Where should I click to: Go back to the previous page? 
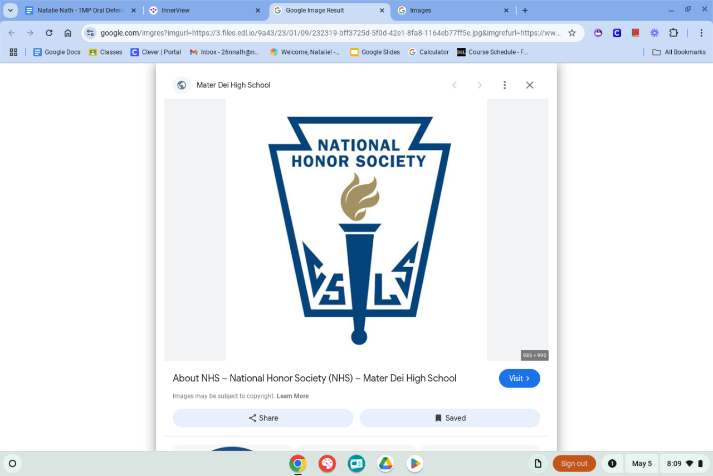pyautogui.click(x=12, y=33)
